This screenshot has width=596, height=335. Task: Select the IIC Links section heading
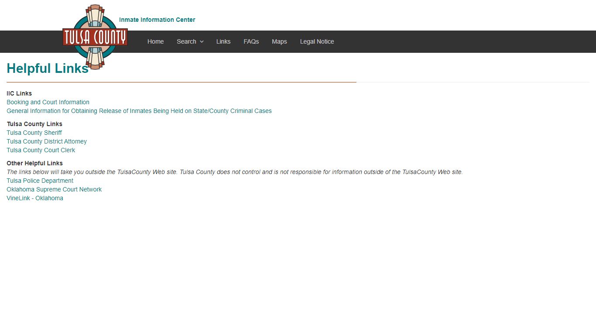(x=19, y=93)
